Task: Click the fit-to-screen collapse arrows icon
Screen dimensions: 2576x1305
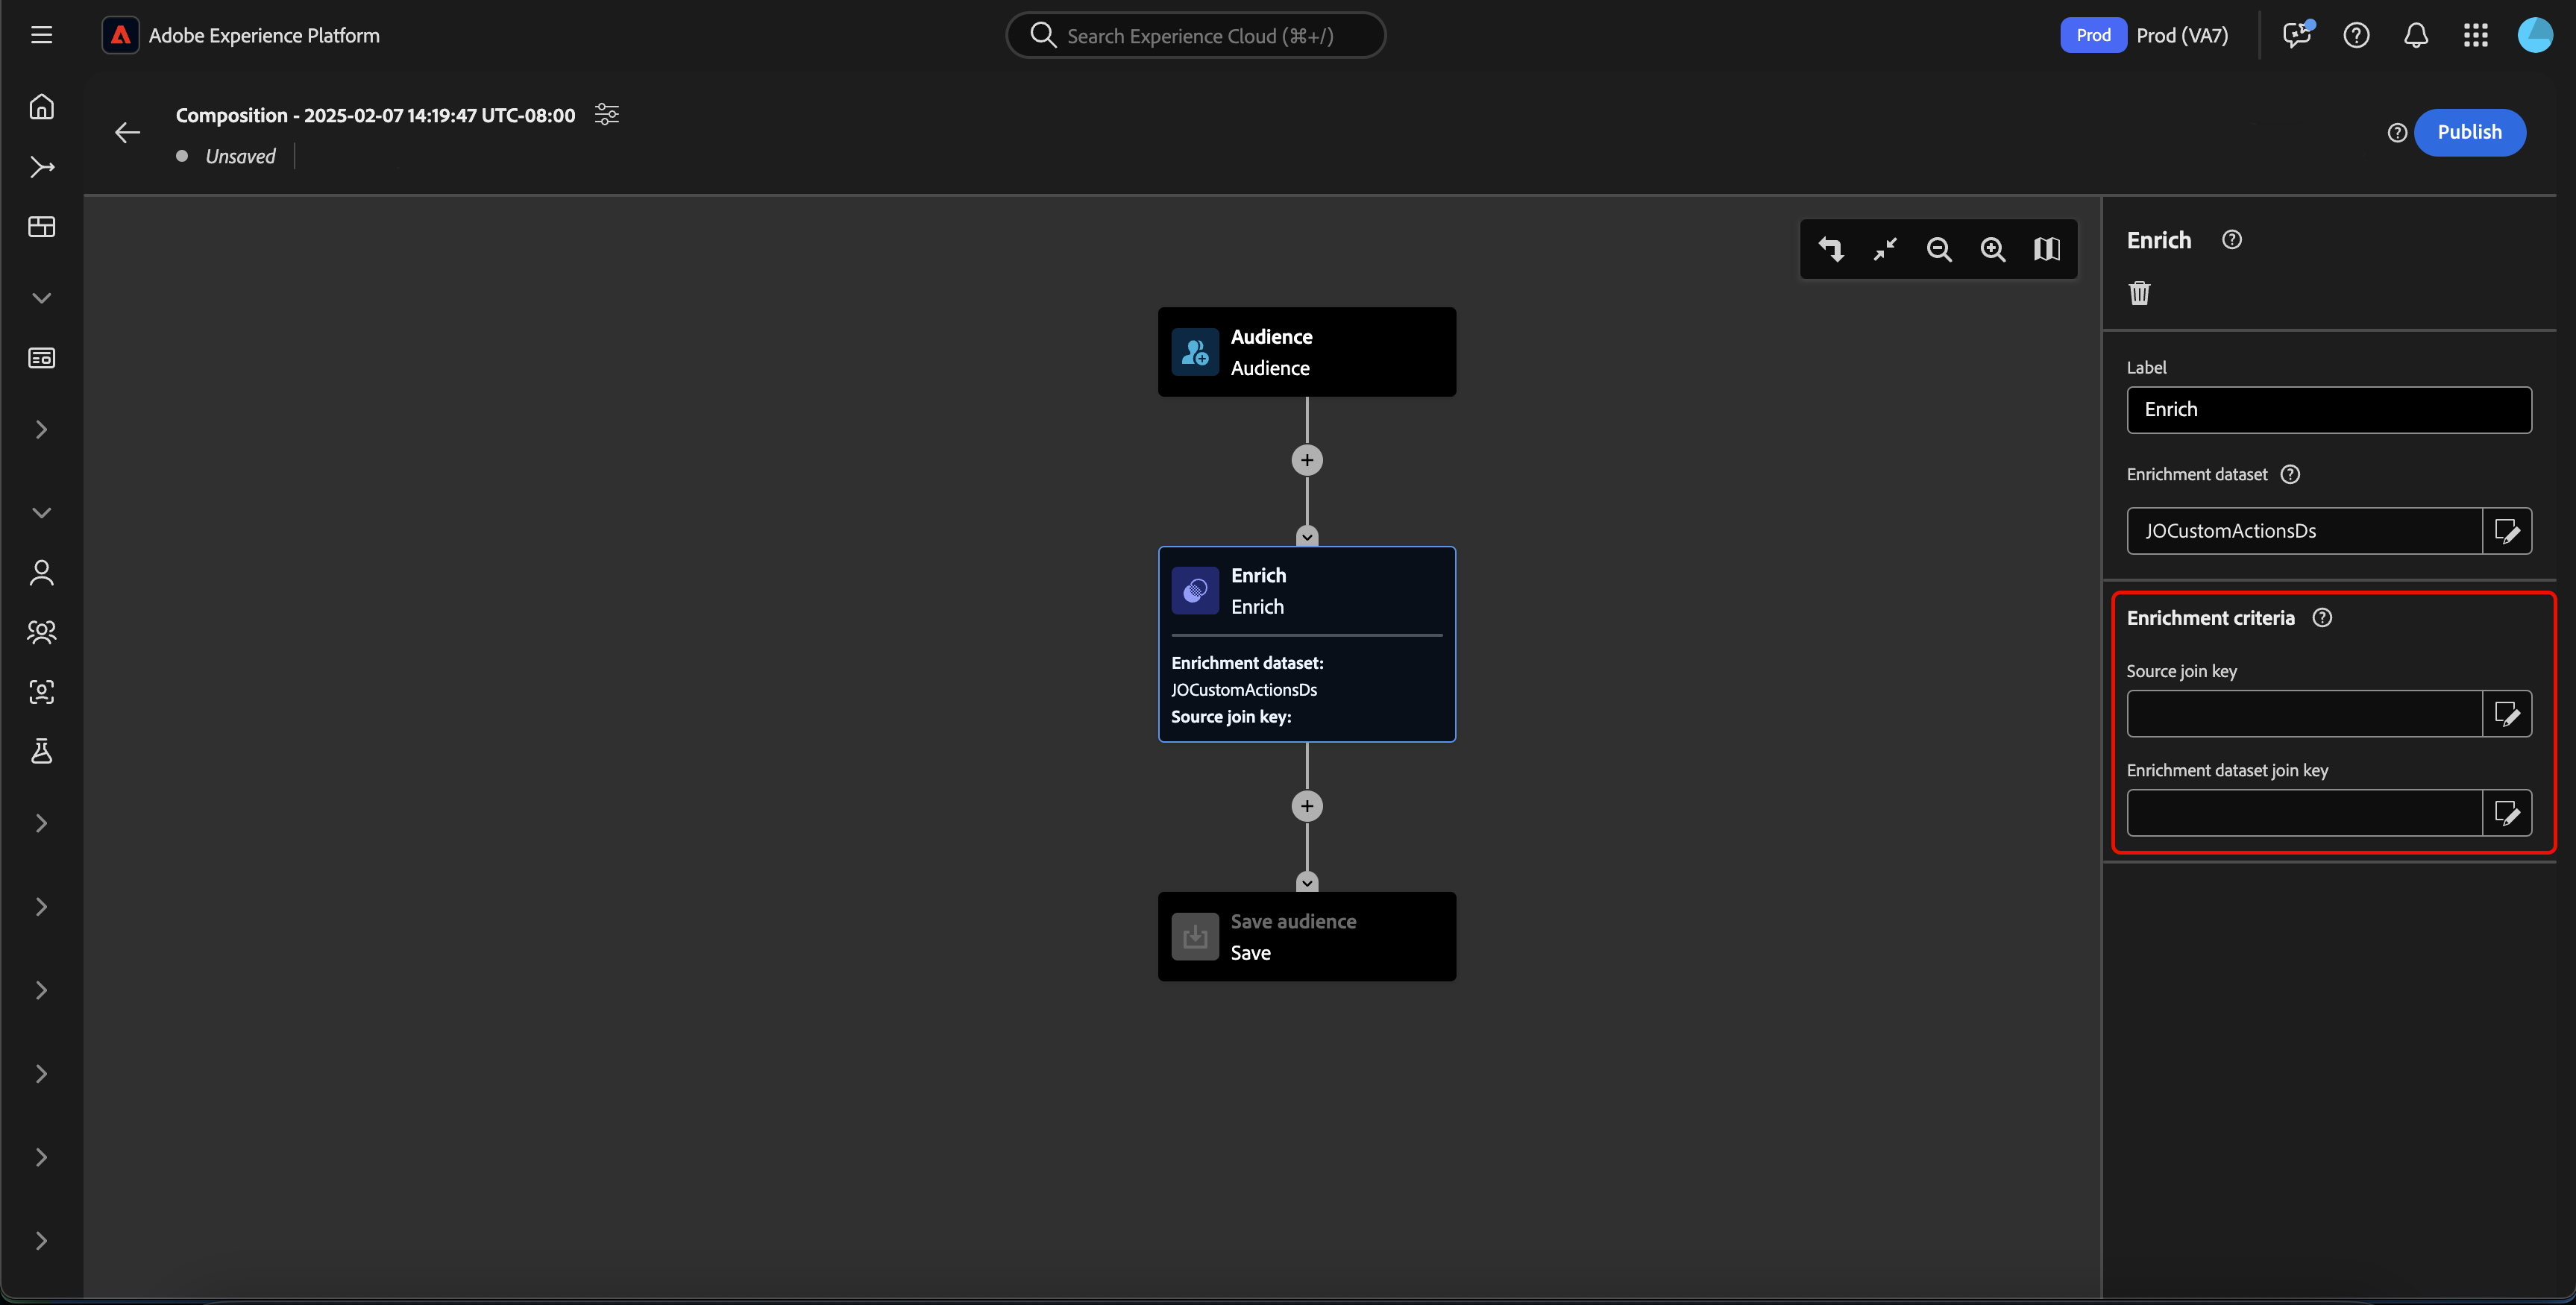Action: tap(1885, 249)
